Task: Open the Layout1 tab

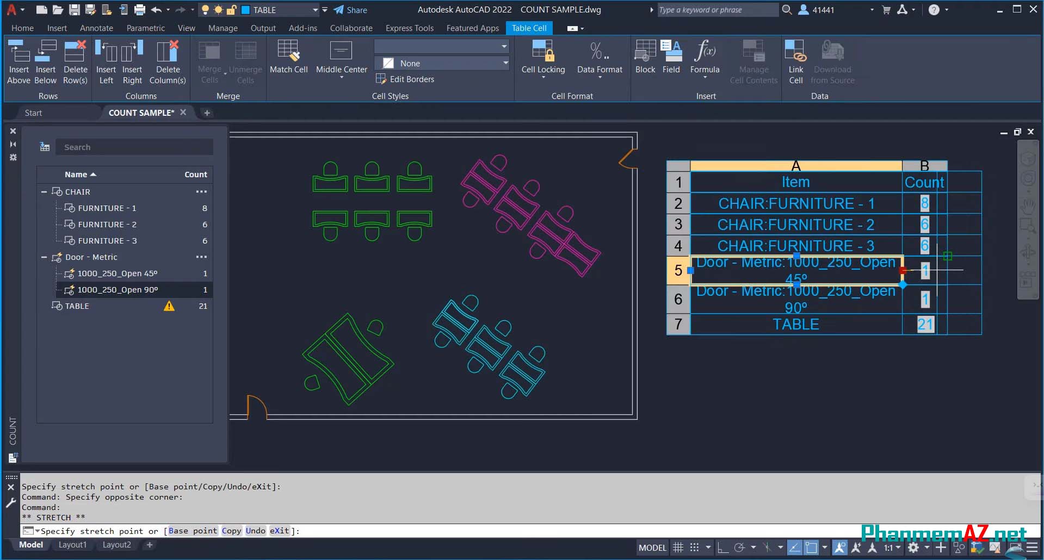Action: (x=72, y=544)
